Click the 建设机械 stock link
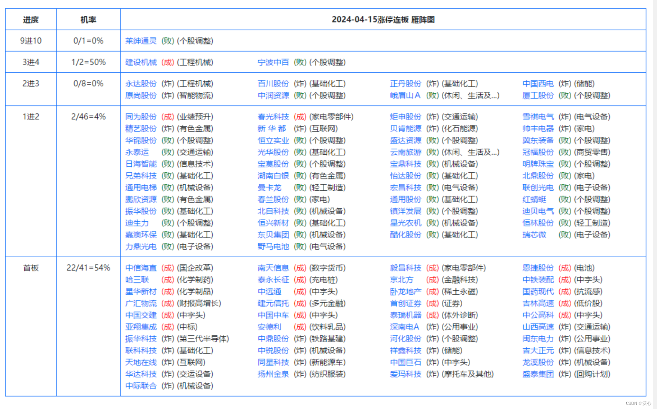The width and height of the screenshot is (657, 409). click(141, 62)
